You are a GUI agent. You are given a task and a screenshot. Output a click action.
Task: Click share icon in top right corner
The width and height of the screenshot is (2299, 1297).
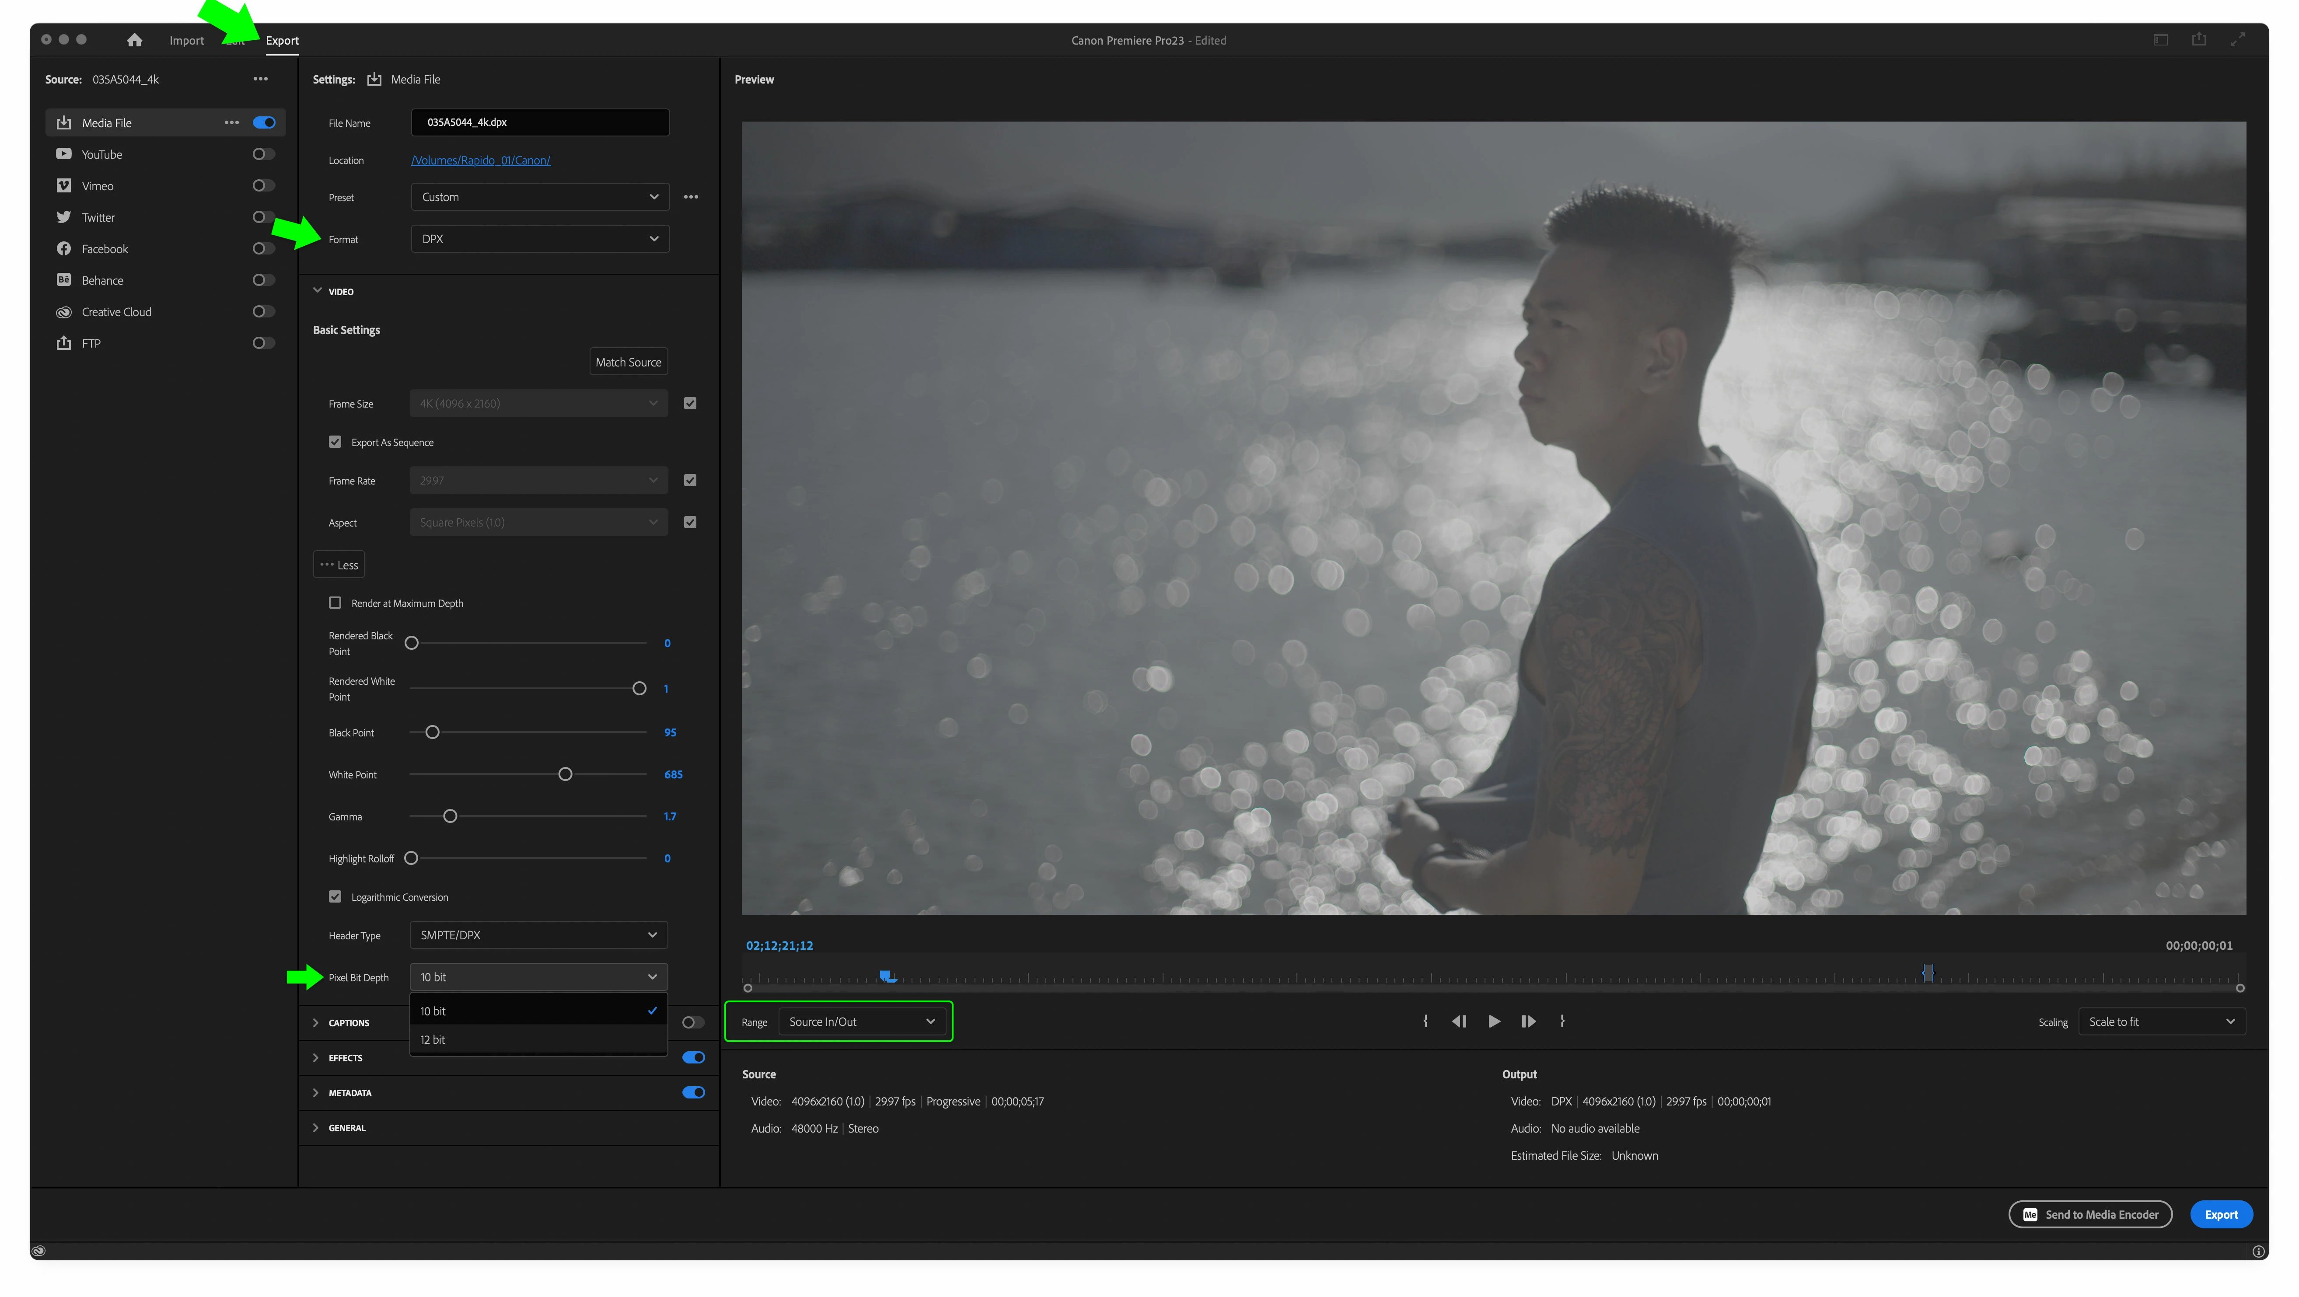pos(2198,40)
